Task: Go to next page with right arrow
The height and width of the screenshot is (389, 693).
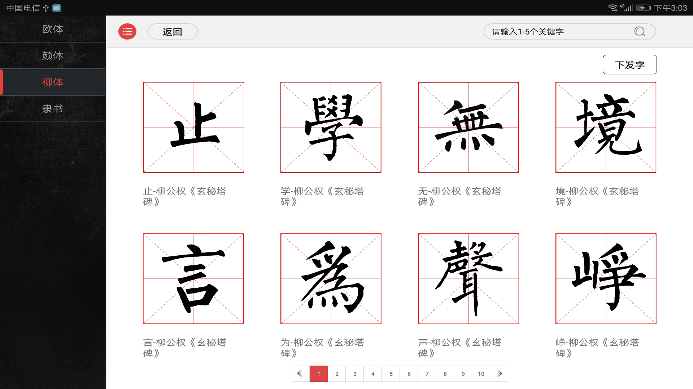Action: [x=500, y=374]
